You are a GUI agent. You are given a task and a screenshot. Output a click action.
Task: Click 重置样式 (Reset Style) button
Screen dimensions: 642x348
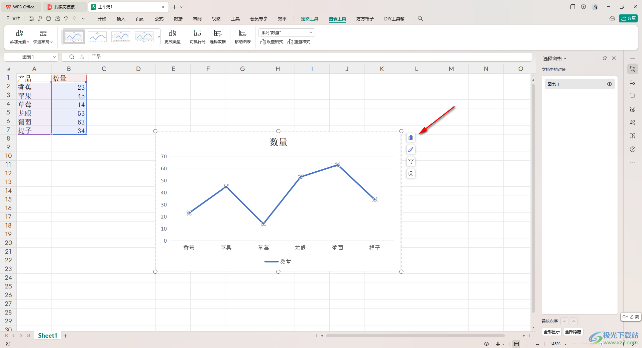point(299,42)
